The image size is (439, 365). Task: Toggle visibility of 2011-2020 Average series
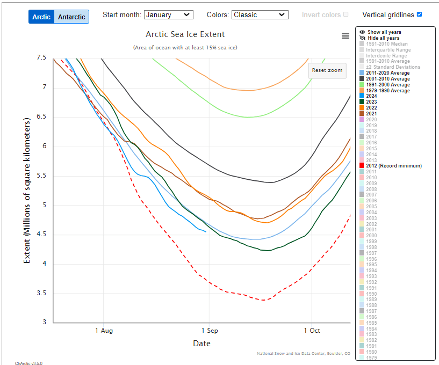pyautogui.click(x=387, y=73)
